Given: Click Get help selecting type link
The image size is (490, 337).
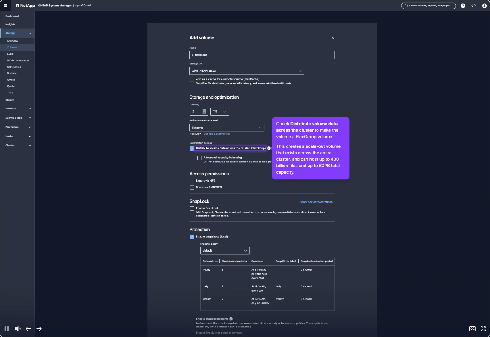Looking at the screenshot, I should click(x=217, y=134).
